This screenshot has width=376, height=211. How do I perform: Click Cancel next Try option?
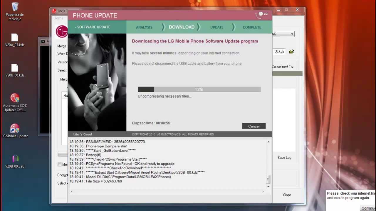pos(283,67)
